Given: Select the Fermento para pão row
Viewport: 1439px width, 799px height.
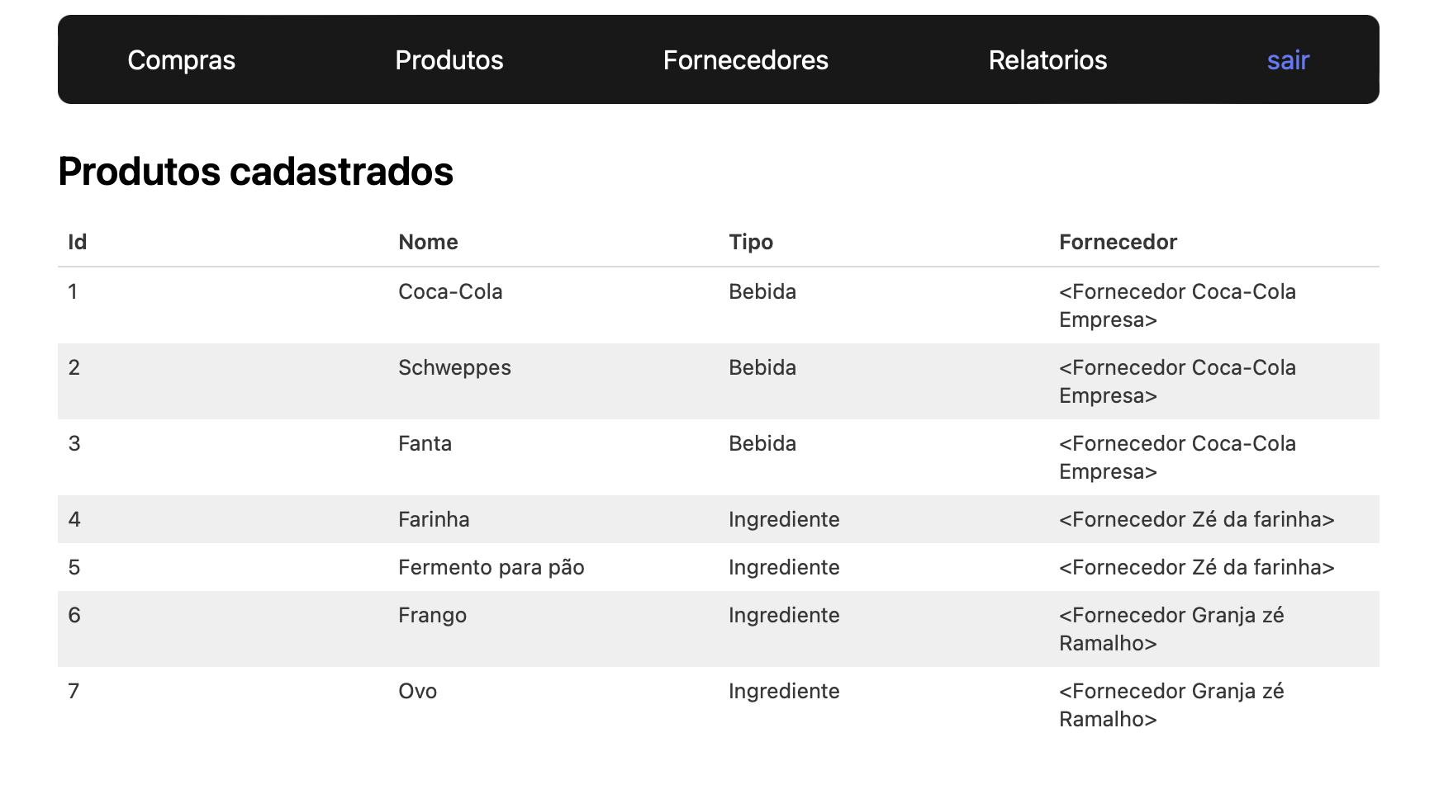Looking at the screenshot, I should coord(491,567).
